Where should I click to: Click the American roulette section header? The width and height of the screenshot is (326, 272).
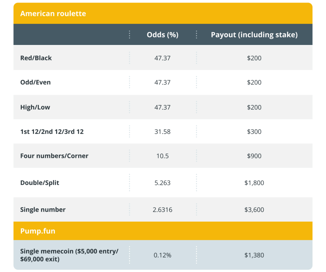[x=53, y=14]
